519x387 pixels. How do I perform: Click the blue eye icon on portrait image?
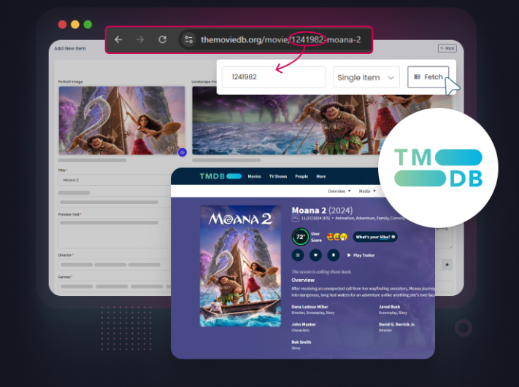tap(182, 152)
